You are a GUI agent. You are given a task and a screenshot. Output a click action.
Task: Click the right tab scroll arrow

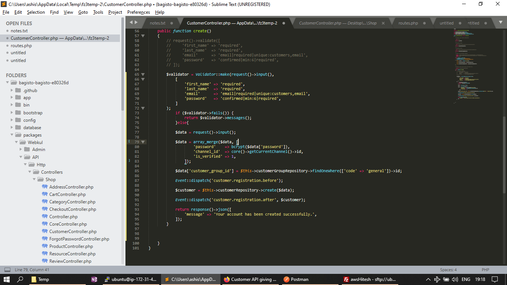coord(136,23)
